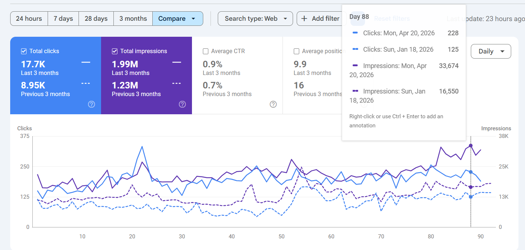This screenshot has width=525, height=250.
Task: Open help icon on Total clicks card
Action: (x=92, y=104)
